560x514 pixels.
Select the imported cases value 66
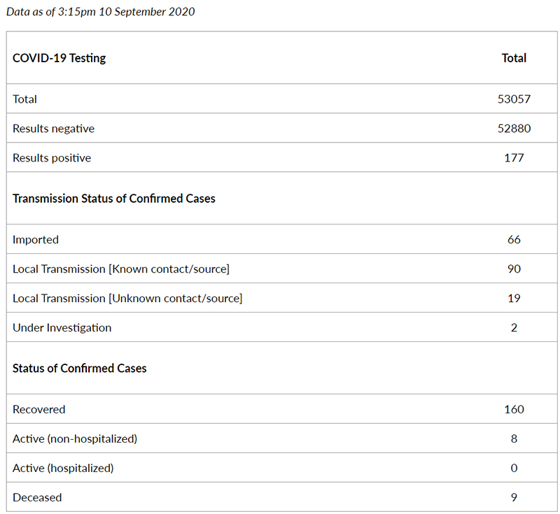pyautogui.click(x=514, y=239)
